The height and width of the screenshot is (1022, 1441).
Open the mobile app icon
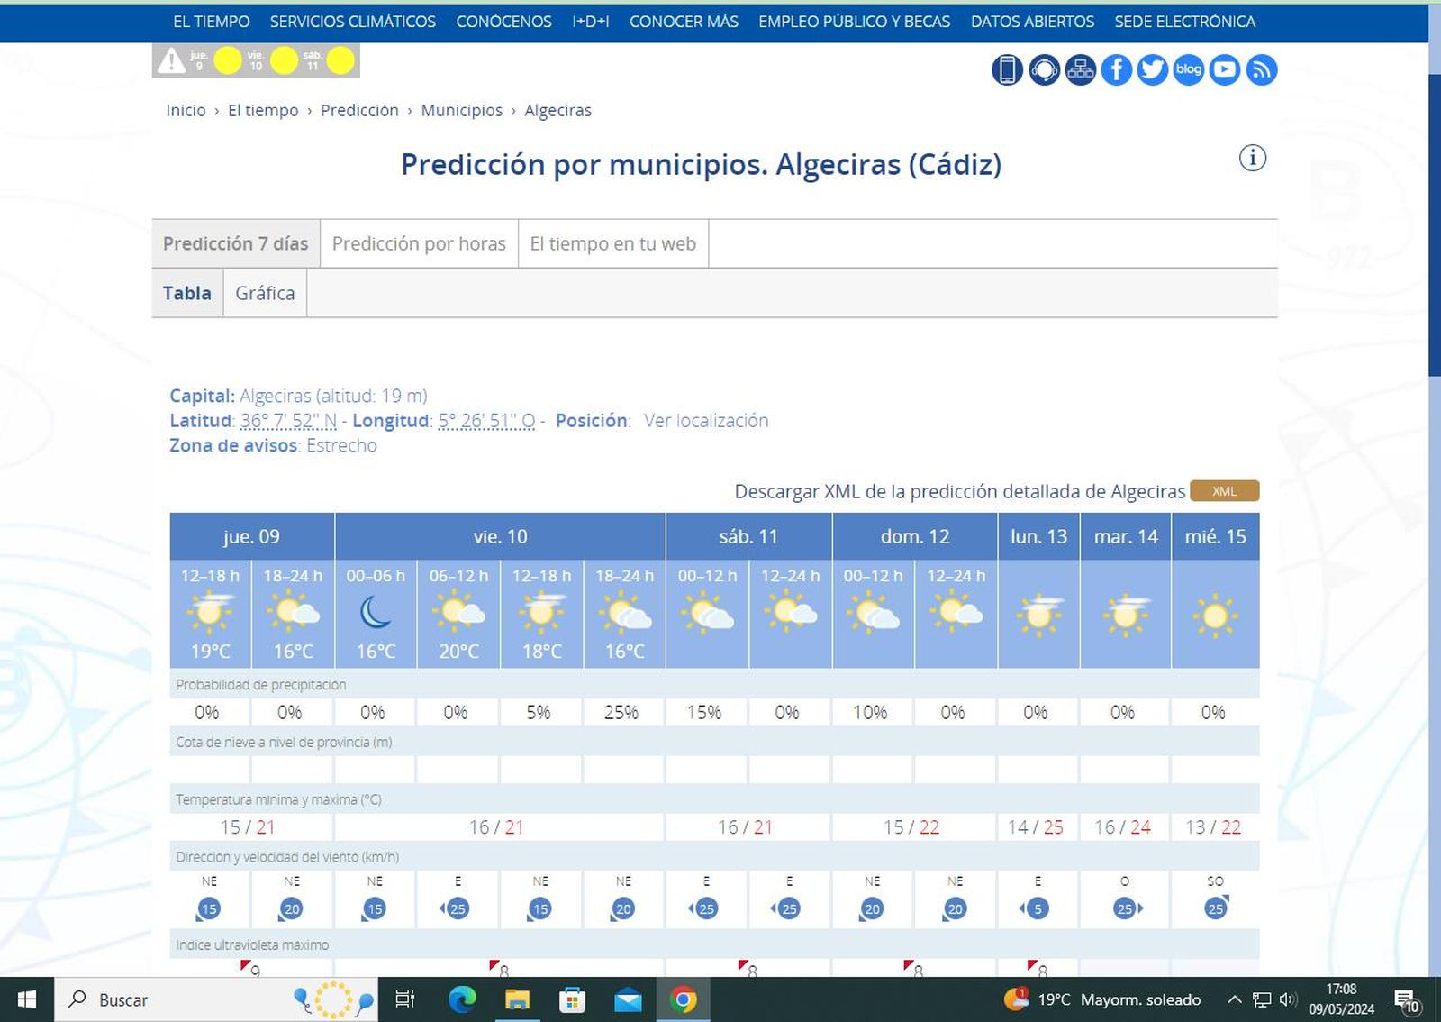(1008, 69)
